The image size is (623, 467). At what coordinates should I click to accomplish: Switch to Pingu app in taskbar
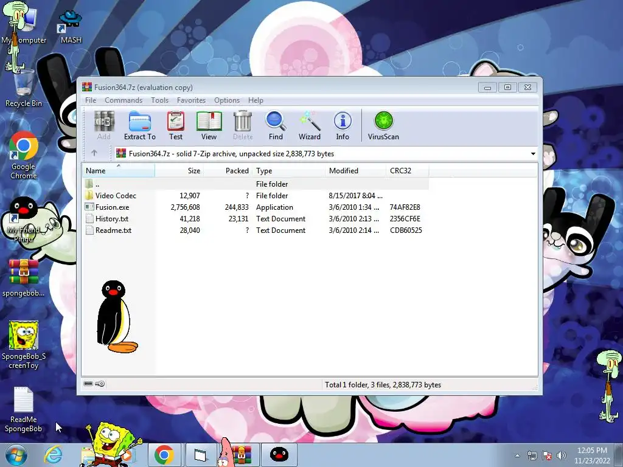coord(279,455)
